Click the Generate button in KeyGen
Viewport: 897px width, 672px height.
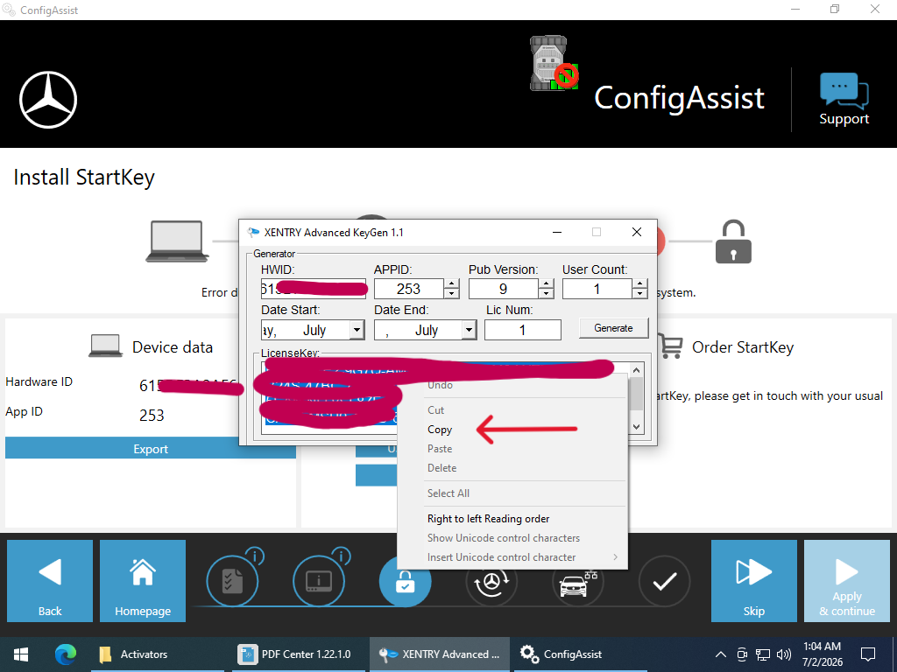pyautogui.click(x=613, y=328)
